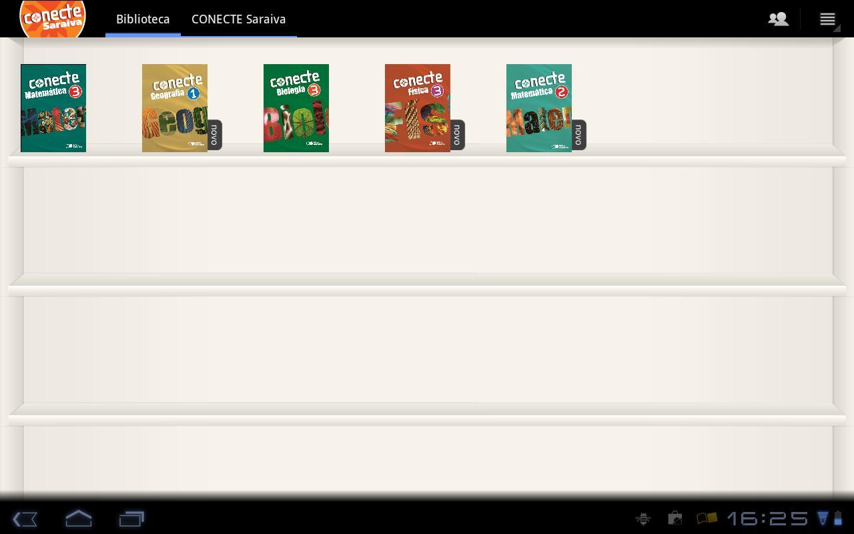Open the Física 3 book cover
The width and height of the screenshot is (854, 534).
pyautogui.click(x=418, y=108)
